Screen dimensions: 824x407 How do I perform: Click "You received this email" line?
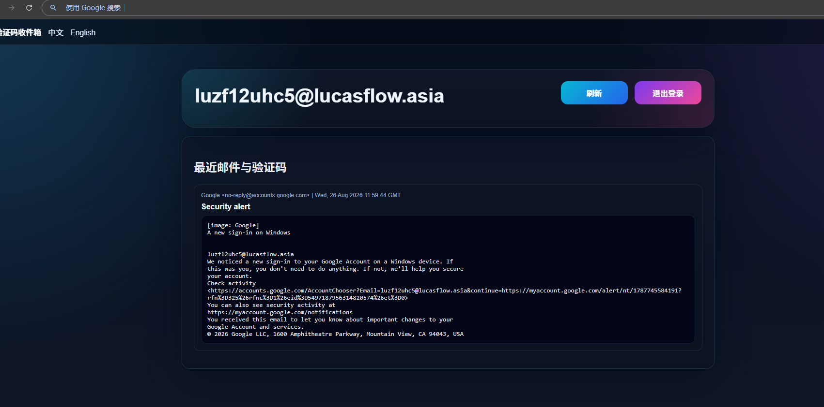click(x=330, y=320)
